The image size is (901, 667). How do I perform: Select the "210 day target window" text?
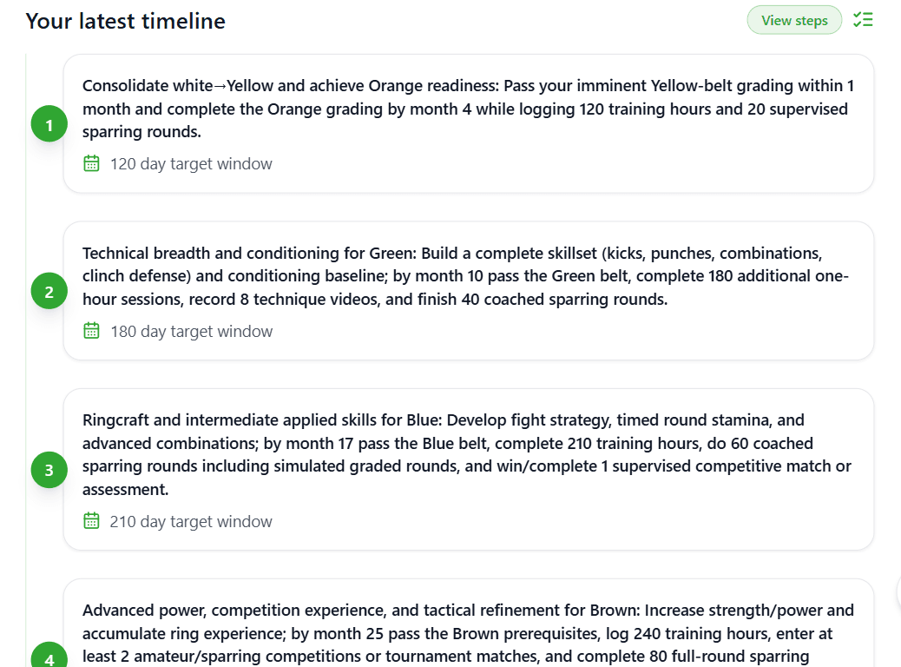point(191,522)
